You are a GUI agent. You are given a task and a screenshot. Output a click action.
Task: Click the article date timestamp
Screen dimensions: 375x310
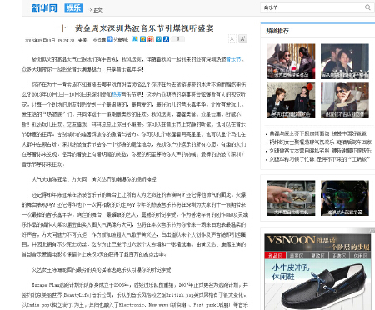click(x=50, y=41)
